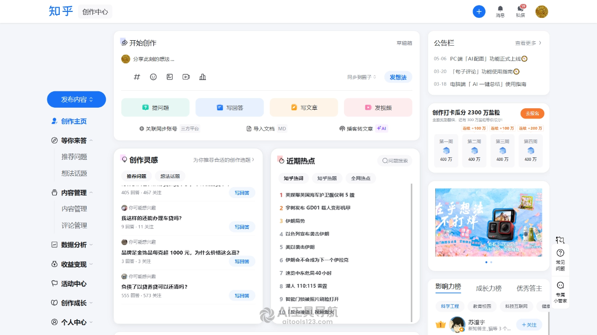
Task: Click the 去报名 button
Action: click(532, 113)
